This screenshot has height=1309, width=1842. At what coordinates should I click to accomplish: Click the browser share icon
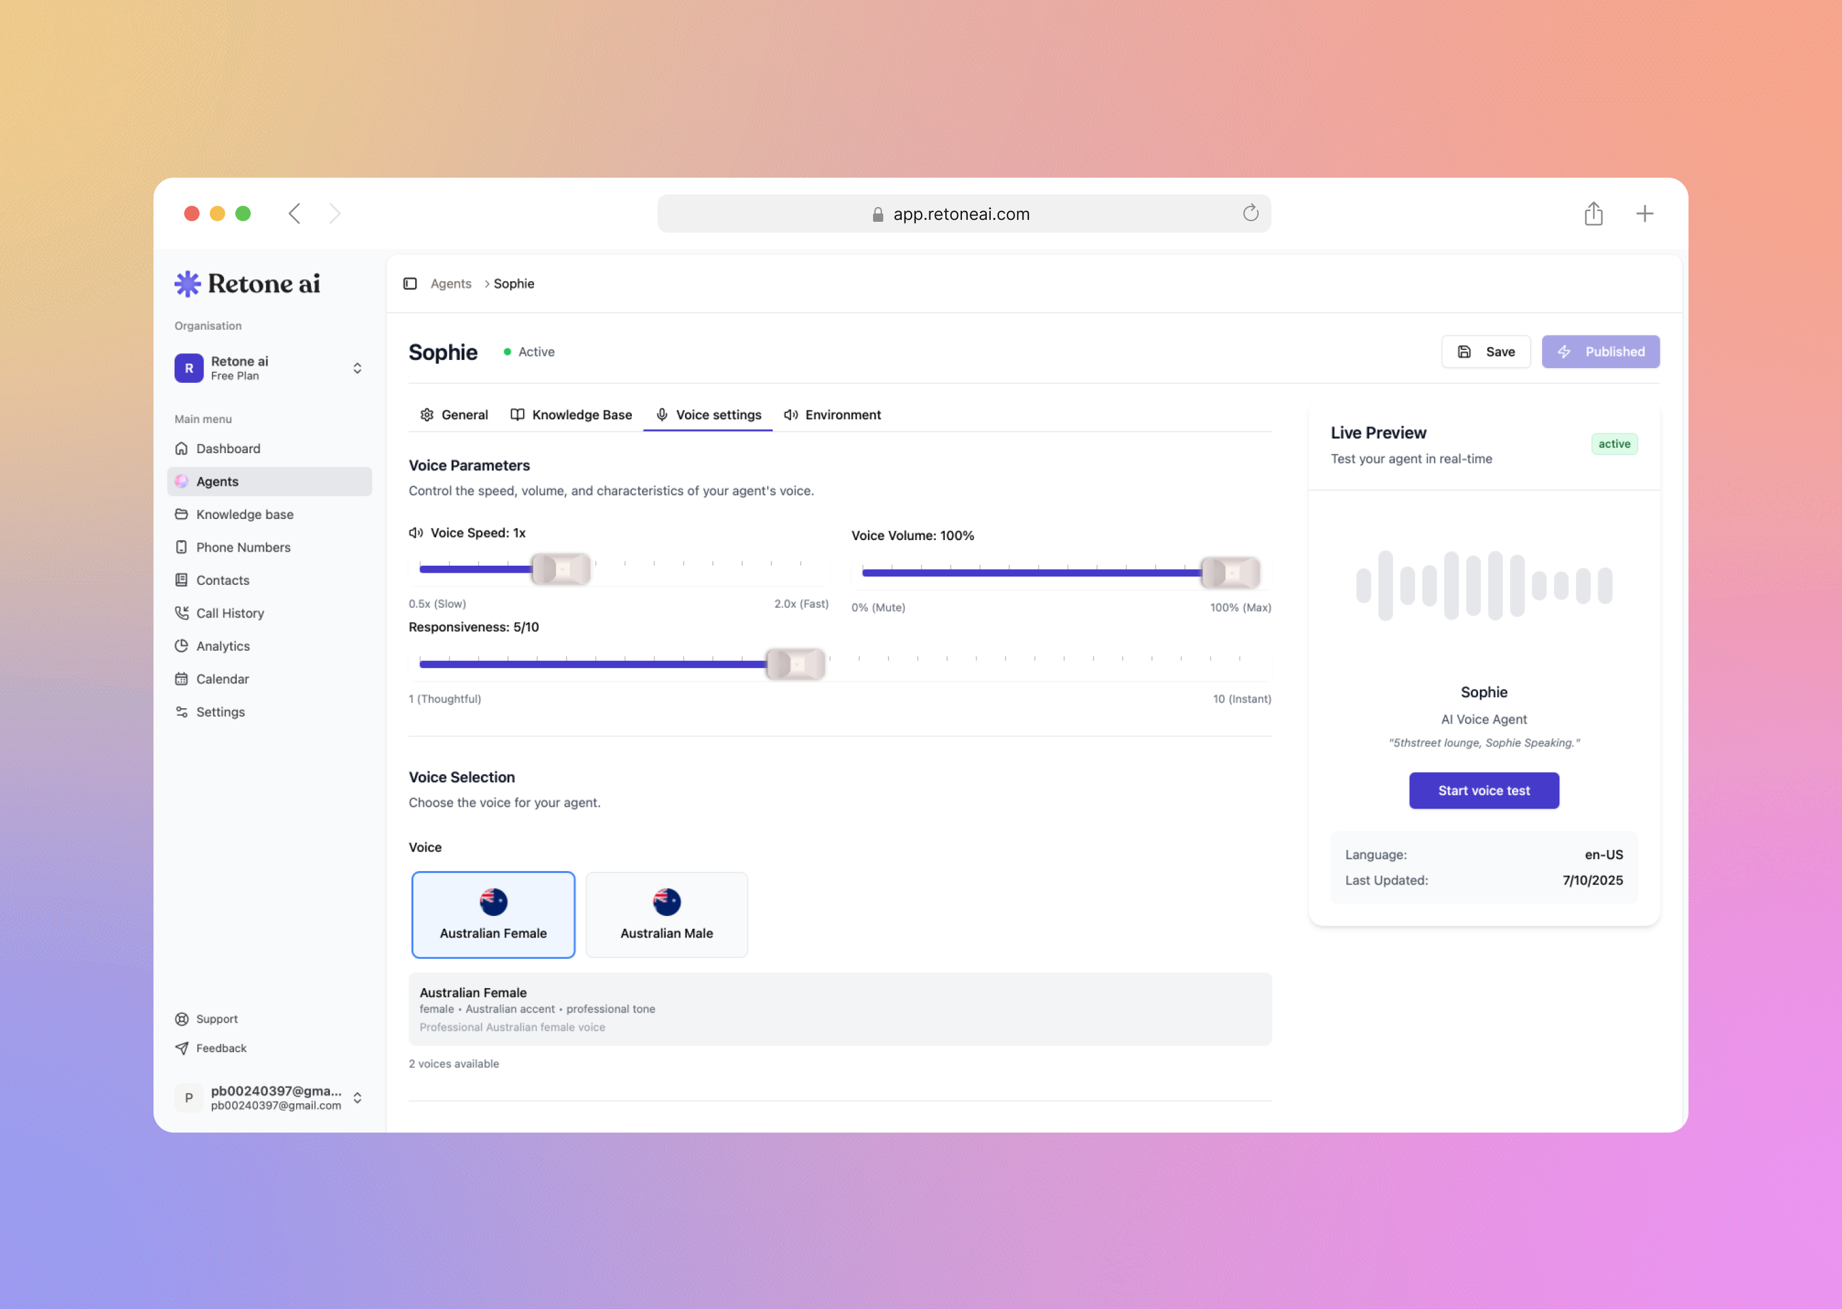point(1593,213)
